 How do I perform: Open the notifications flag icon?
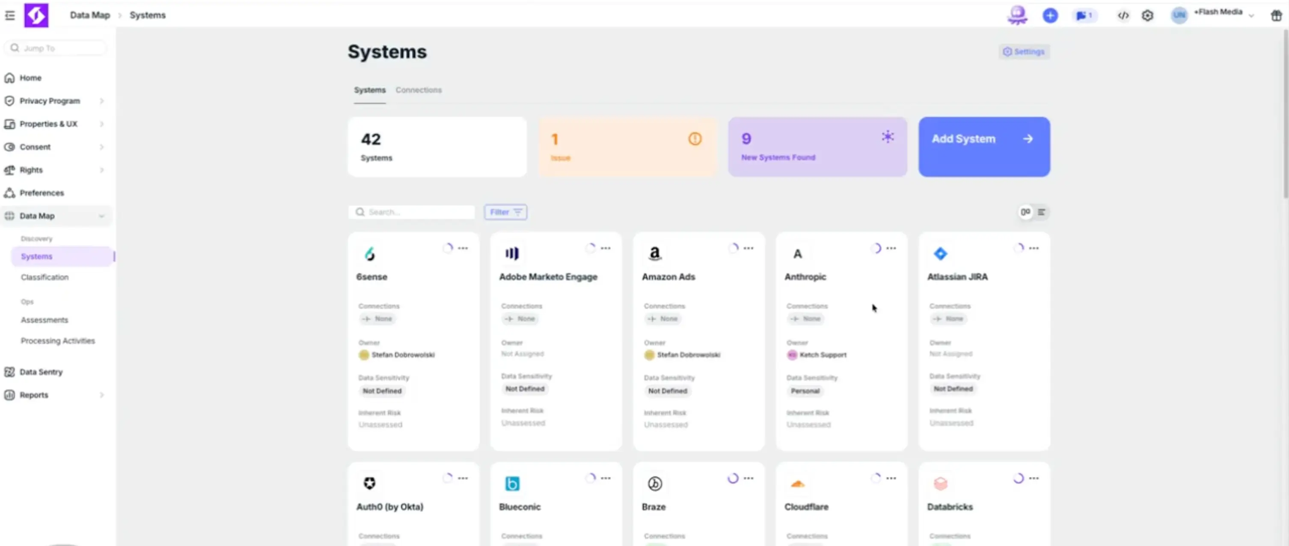(1084, 15)
